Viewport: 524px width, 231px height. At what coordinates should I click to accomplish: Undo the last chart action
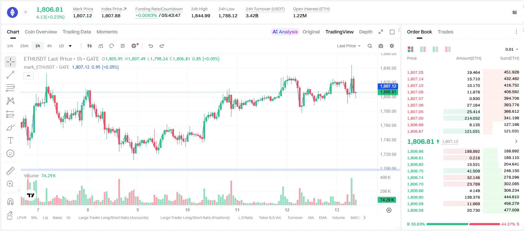pyautogui.click(x=151, y=46)
